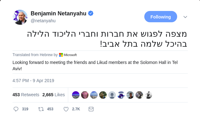Toggle the Following button
200x121 pixels.
[161, 17]
